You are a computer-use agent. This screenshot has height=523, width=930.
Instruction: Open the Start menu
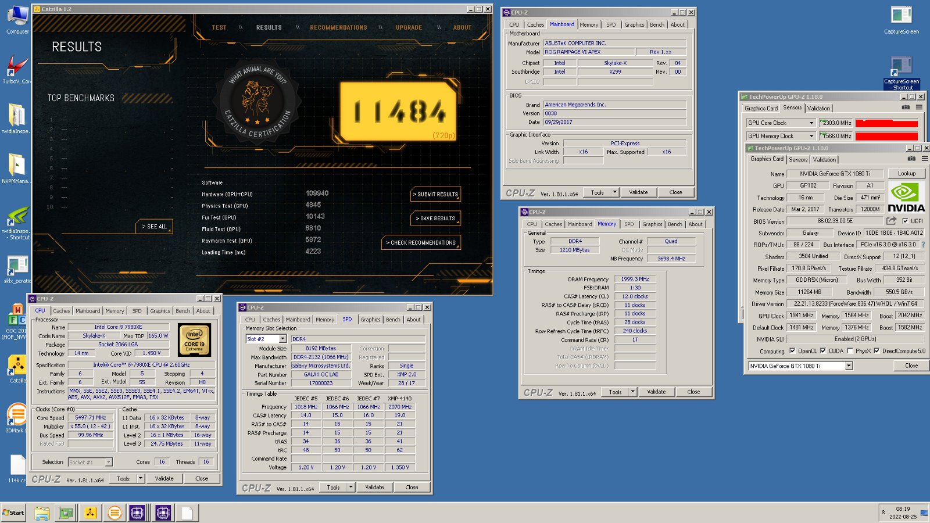click(13, 513)
